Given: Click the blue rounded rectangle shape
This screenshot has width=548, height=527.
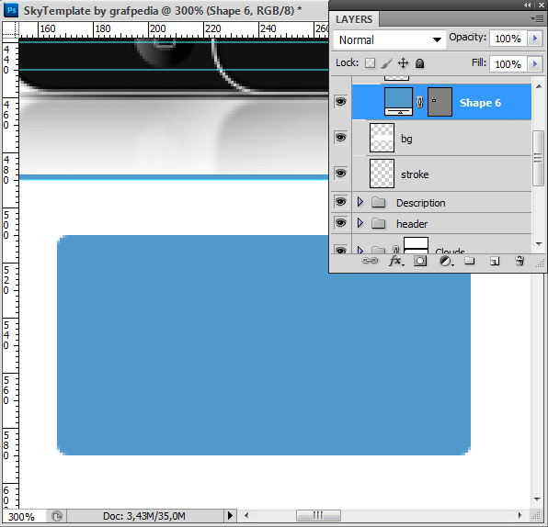Looking at the screenshot, I should point(264,345).
